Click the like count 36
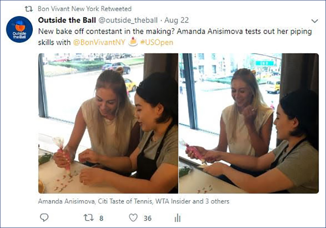 pos(148,218)
